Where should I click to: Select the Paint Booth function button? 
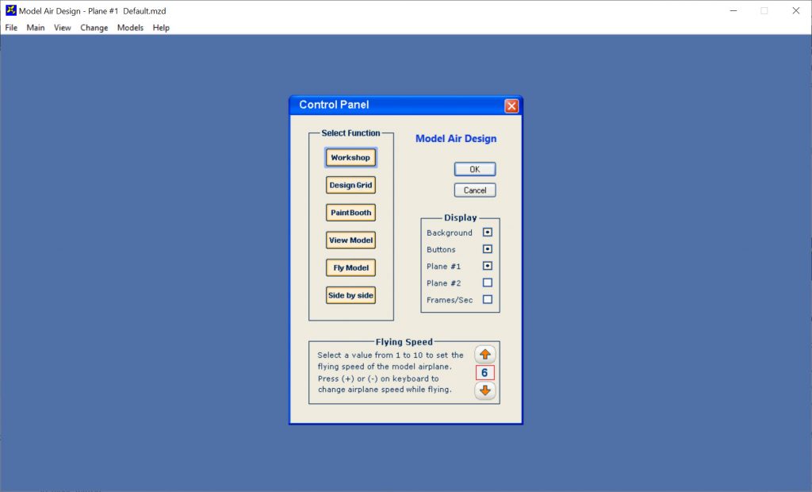(x=350, y=213)
